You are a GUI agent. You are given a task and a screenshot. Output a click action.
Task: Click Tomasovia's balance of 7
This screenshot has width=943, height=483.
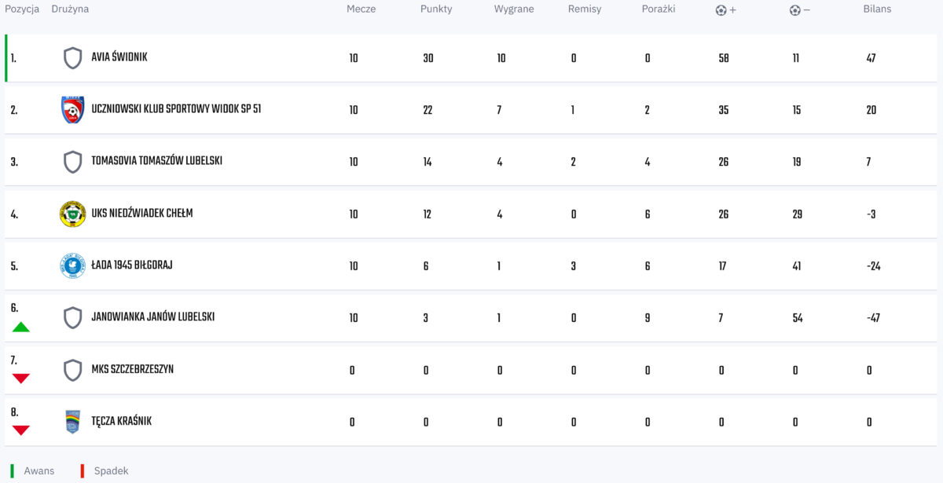(869, 162)
